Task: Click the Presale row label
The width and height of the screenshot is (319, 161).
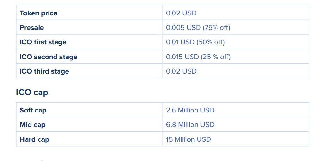Action: pos(32,28)
